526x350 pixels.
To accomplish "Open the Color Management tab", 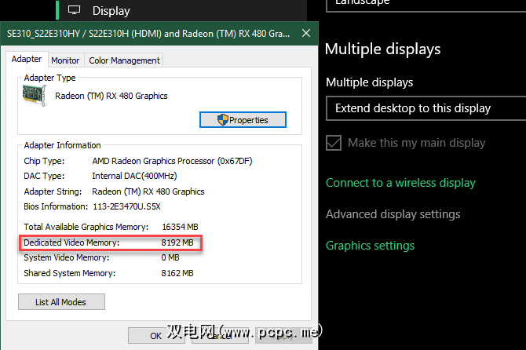I will pyautogui.click(x=124, y=60).
